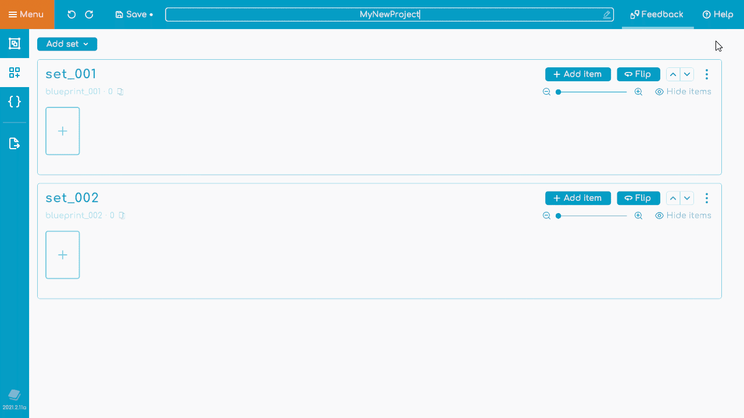The image size is (744, 418).
Task: Expand the Add set dropdown
Action: click(67, 44)
